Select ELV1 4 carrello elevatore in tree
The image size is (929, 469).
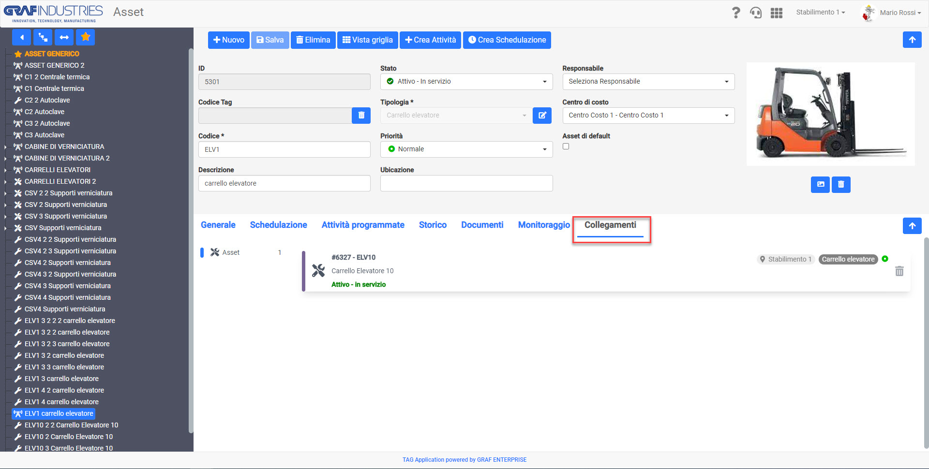coord(61,402)
